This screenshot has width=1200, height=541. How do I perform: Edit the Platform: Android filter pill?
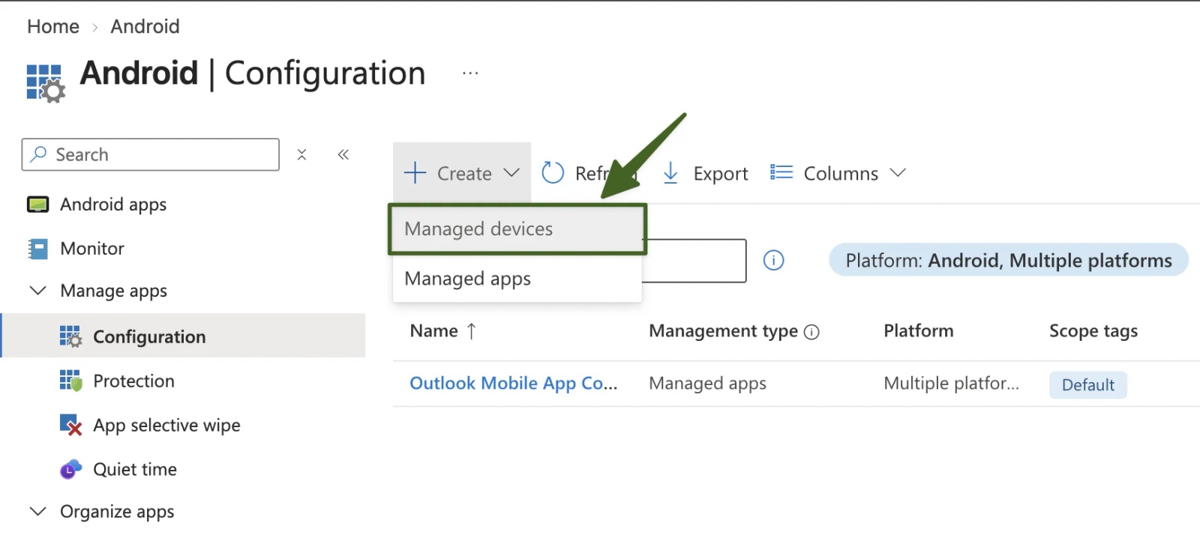tap(1009, 260)
